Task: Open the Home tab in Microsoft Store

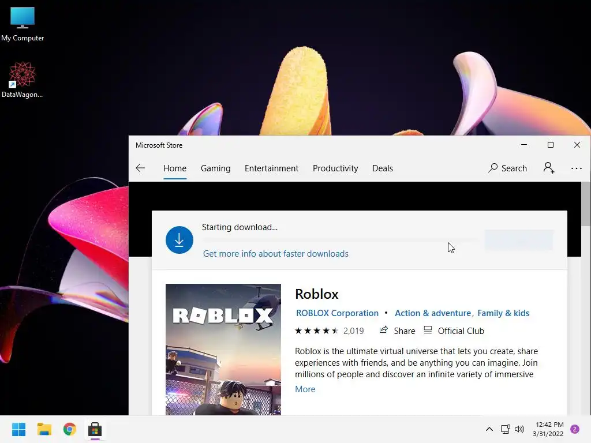Action: tap(175, 168)
